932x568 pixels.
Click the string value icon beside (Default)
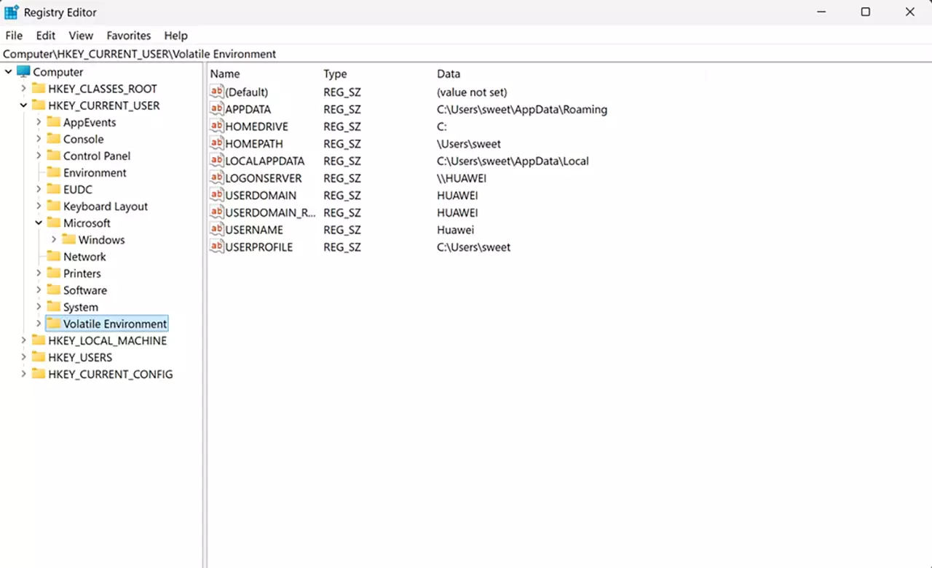[216, 92]
